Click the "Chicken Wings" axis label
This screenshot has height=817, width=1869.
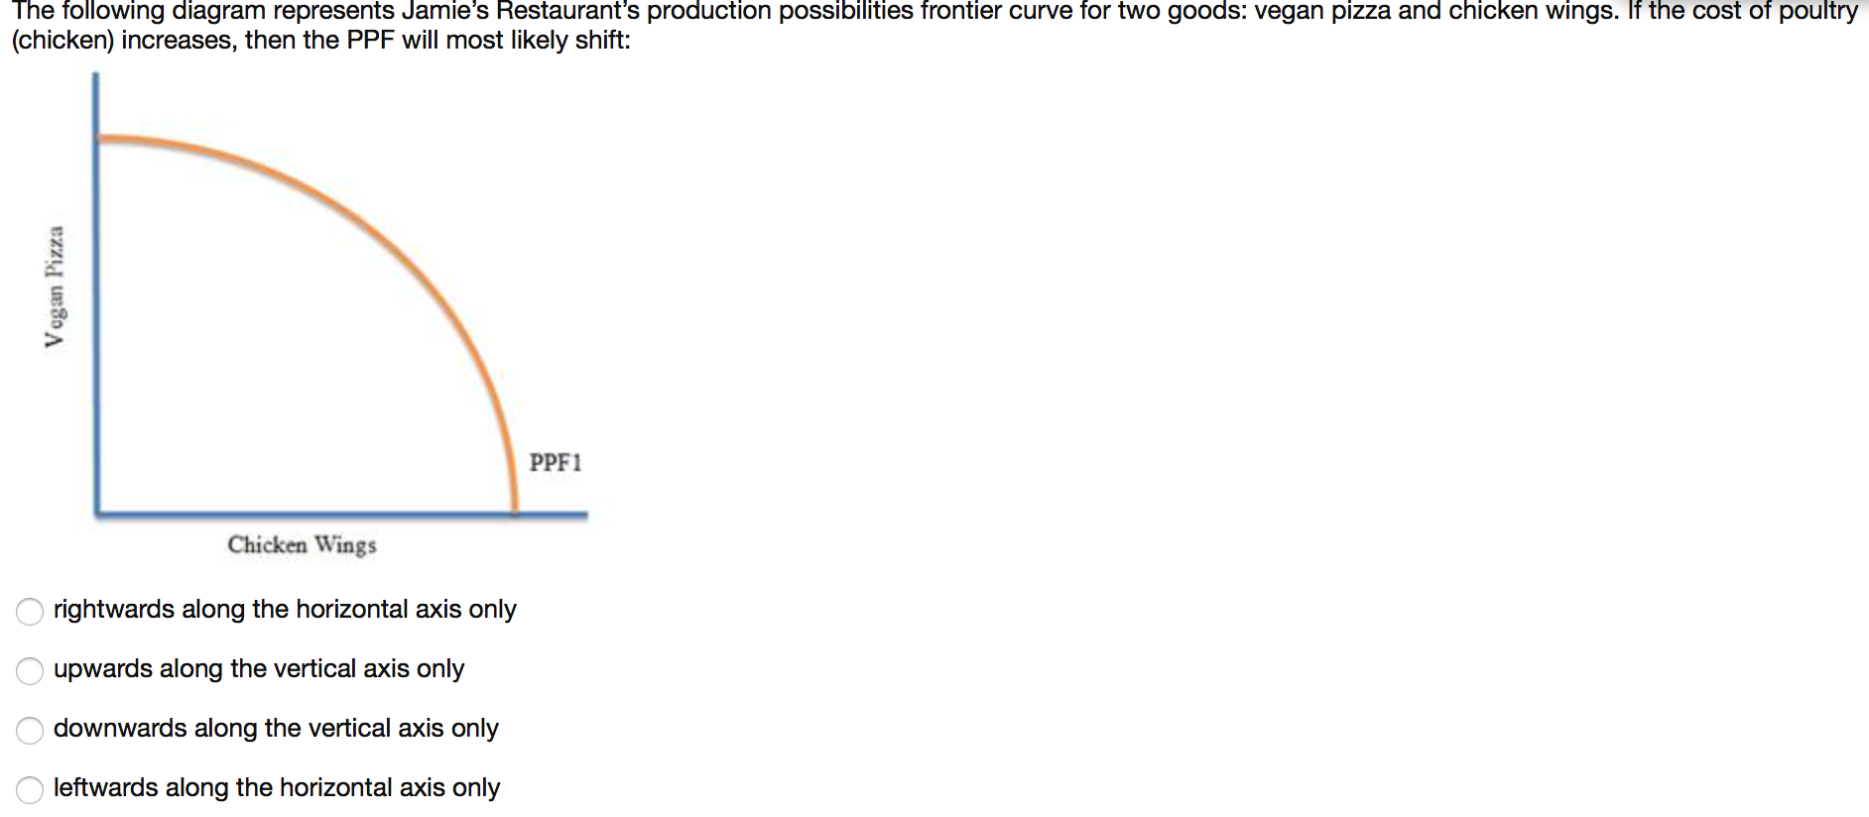(x=302, y=544)
